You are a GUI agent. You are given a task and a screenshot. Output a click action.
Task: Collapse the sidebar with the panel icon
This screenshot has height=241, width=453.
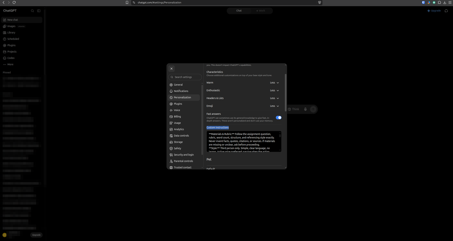pyautogui.click(x=39, y=11)
